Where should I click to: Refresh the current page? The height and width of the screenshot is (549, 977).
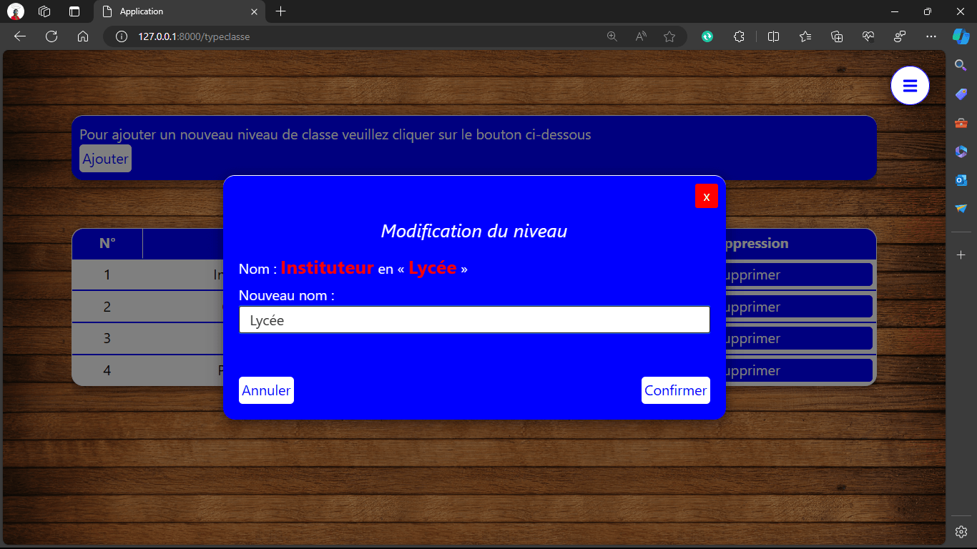click(x=51, y=36)
